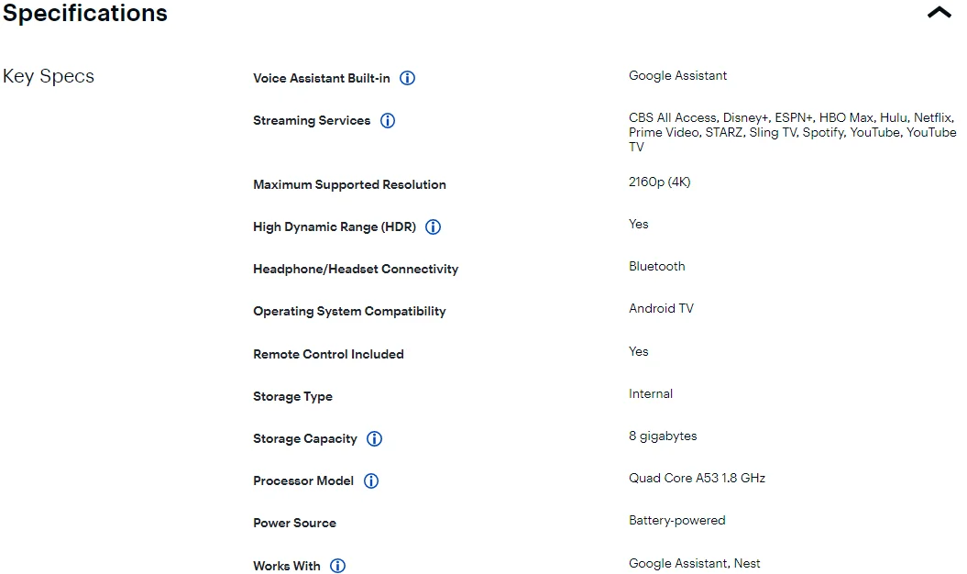Image resolution: width=967 pixels, height=574 pixels.
Task: Click the Processor Model label
Action: [x=302, y=480]
